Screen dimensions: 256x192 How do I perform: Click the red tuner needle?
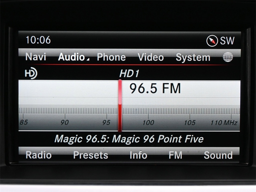pyautogui.click(x=120, y=106)
